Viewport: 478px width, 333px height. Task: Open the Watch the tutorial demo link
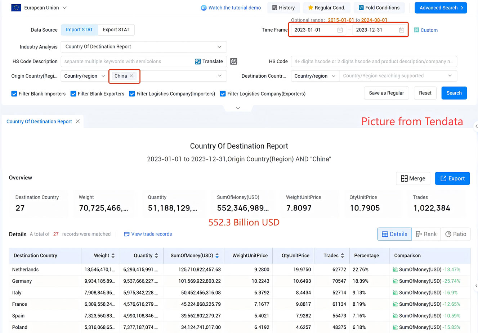point(231,8)
